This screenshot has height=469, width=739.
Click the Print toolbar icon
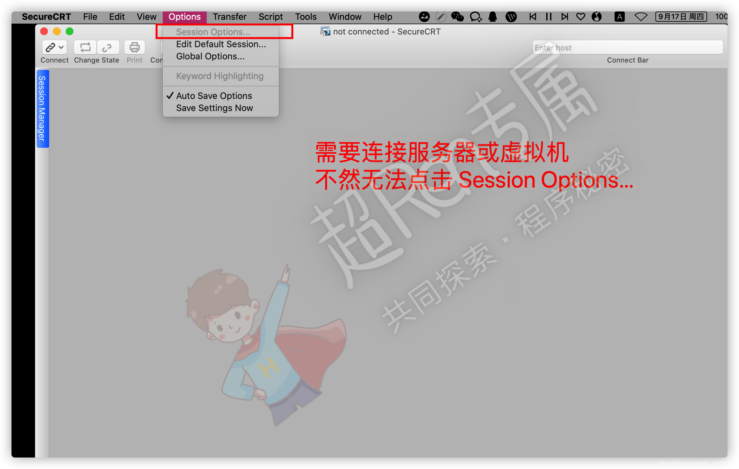[x=134, y=48]
